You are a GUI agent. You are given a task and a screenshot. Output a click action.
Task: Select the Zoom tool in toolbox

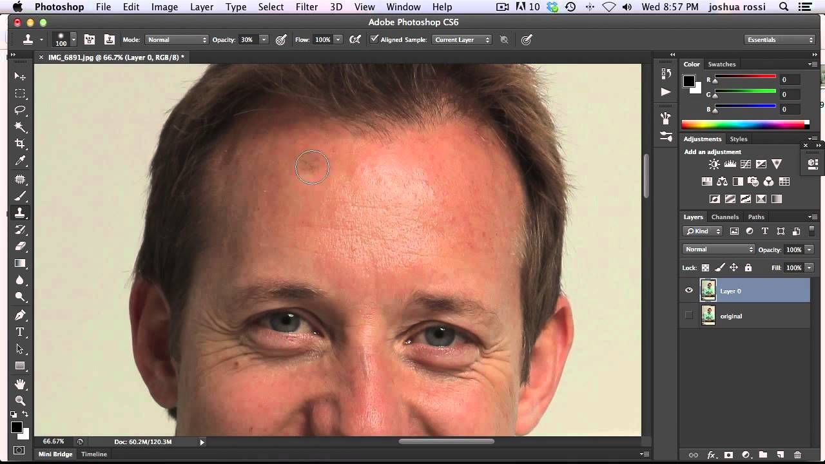(x=20, y=401)
